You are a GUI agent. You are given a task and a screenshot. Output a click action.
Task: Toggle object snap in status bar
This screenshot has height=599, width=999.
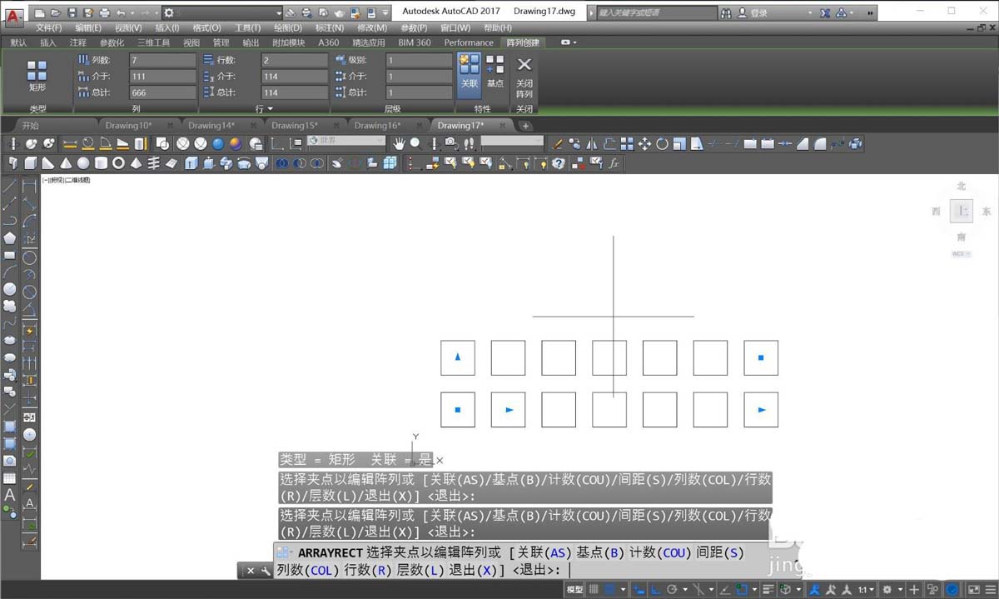(741, 590)
